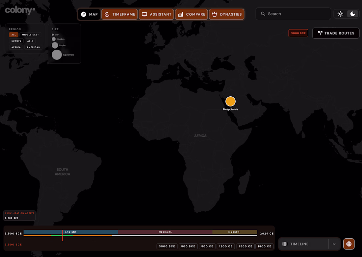Jump to 500 CE preset

pos(207,246)
